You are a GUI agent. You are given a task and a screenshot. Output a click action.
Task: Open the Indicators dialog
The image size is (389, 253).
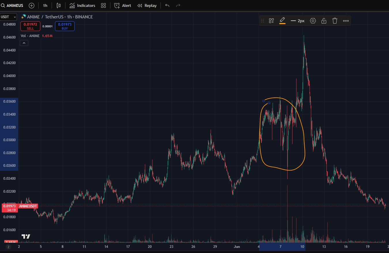coord(82,5)
